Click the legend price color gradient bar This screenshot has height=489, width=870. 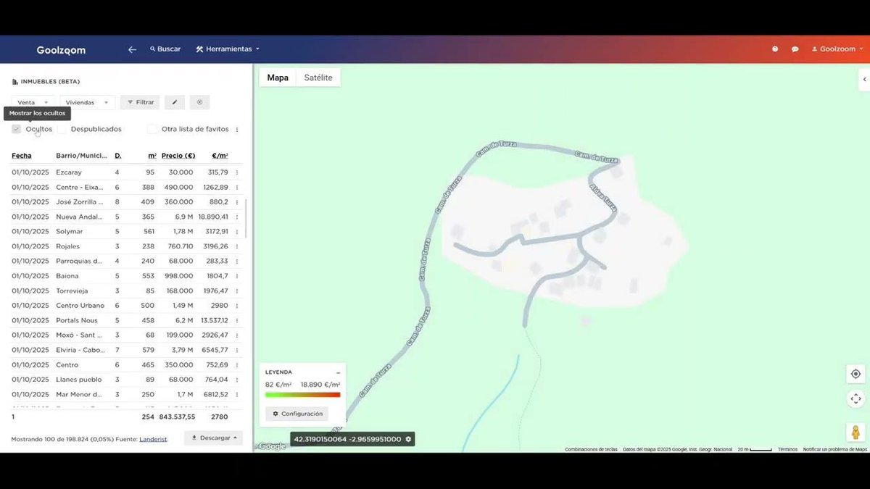coord(302,395)
